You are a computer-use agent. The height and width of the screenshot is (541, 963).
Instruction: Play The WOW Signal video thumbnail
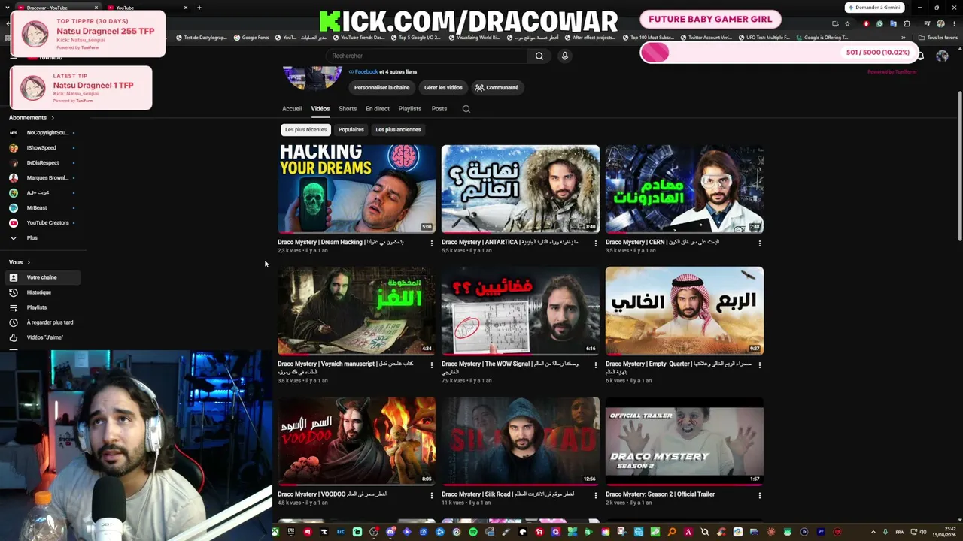click(521, 310)
